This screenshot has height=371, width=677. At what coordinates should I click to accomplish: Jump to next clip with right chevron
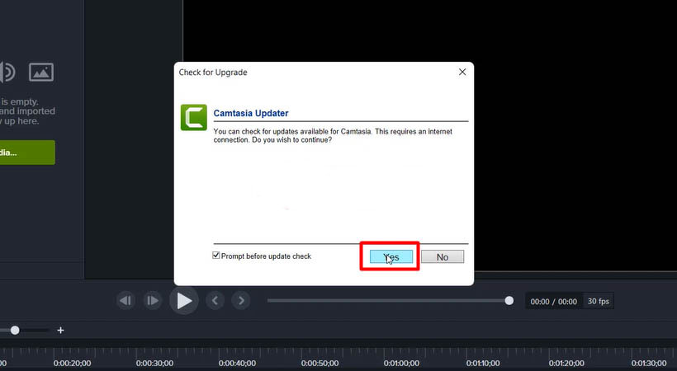[240, 301]
